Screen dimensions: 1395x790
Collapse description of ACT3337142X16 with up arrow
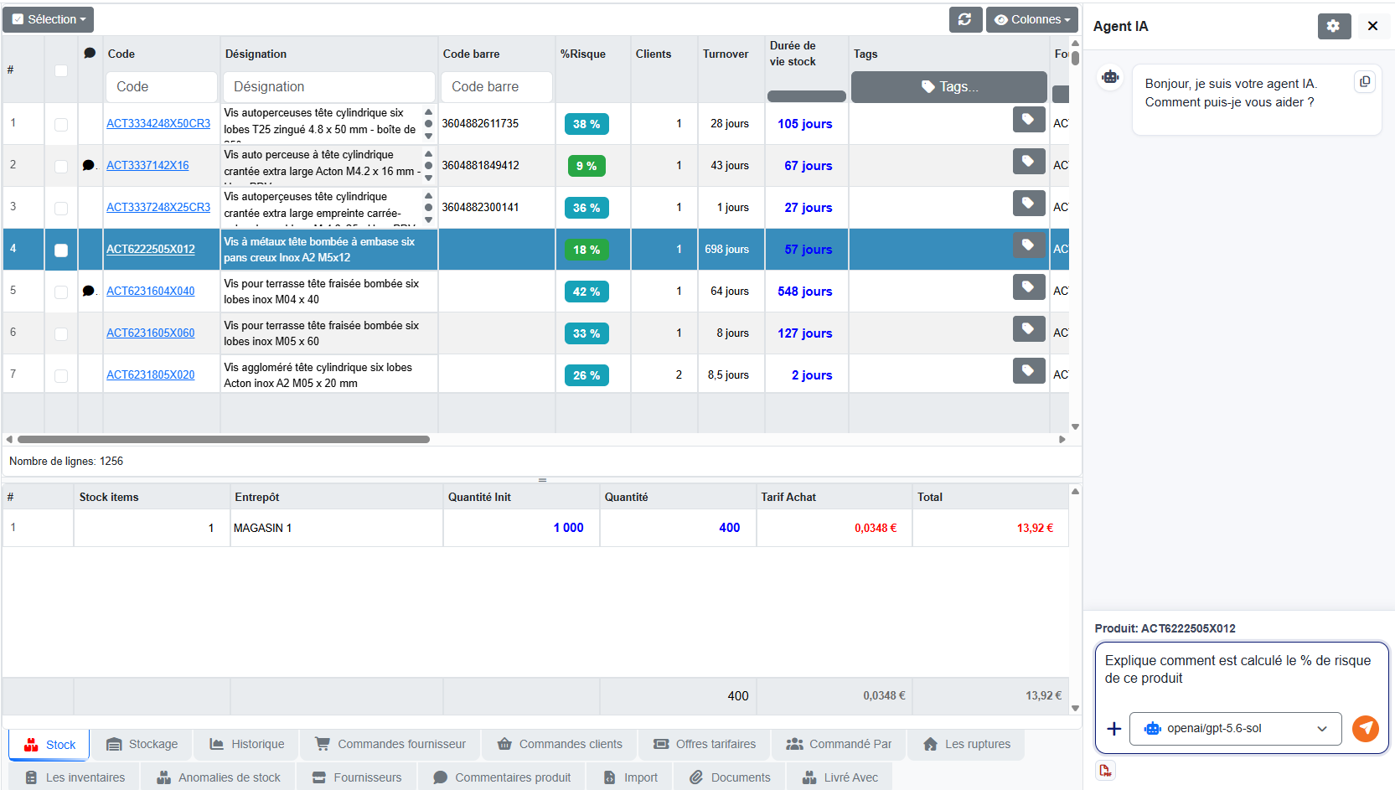429,153
